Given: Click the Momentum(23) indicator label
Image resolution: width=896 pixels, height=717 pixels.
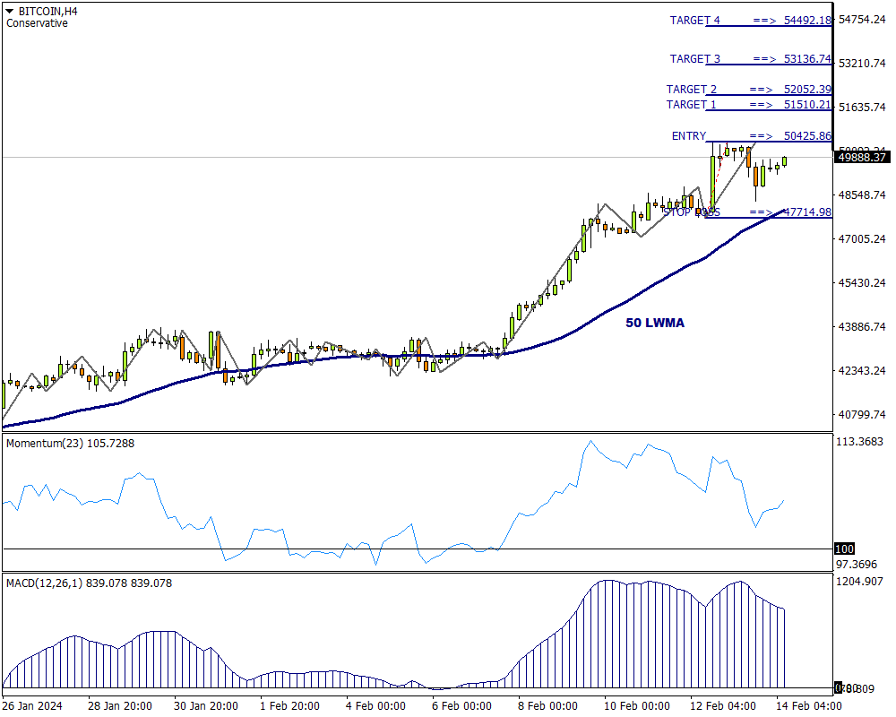Looking at the screenshot, I should [70, 443].
